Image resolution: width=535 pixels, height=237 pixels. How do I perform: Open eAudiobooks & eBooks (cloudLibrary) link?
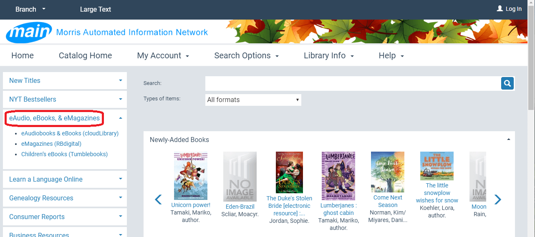[70, 133]
